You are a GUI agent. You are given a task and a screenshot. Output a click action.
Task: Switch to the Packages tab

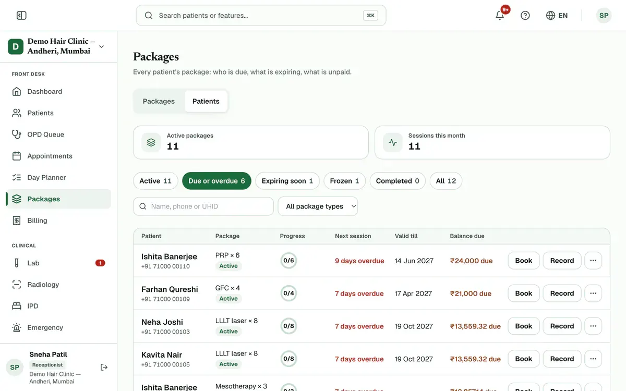[x=159, y=101]
